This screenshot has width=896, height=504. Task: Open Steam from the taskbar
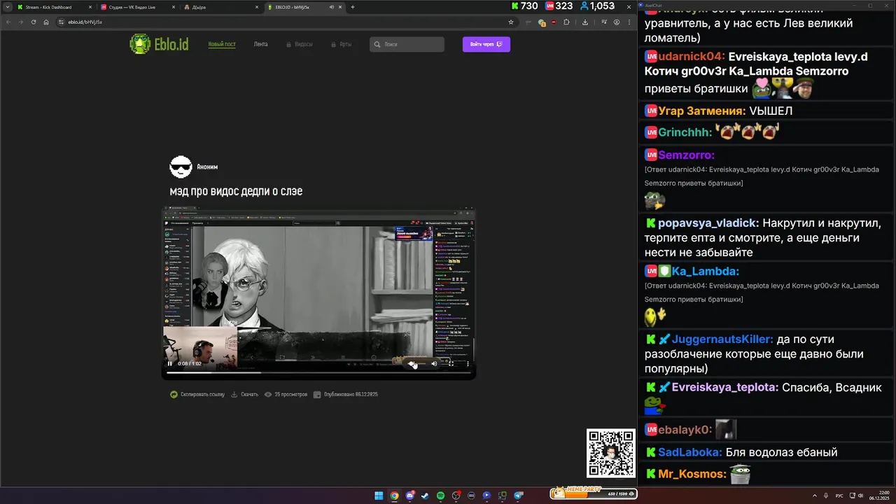(425, 496)
